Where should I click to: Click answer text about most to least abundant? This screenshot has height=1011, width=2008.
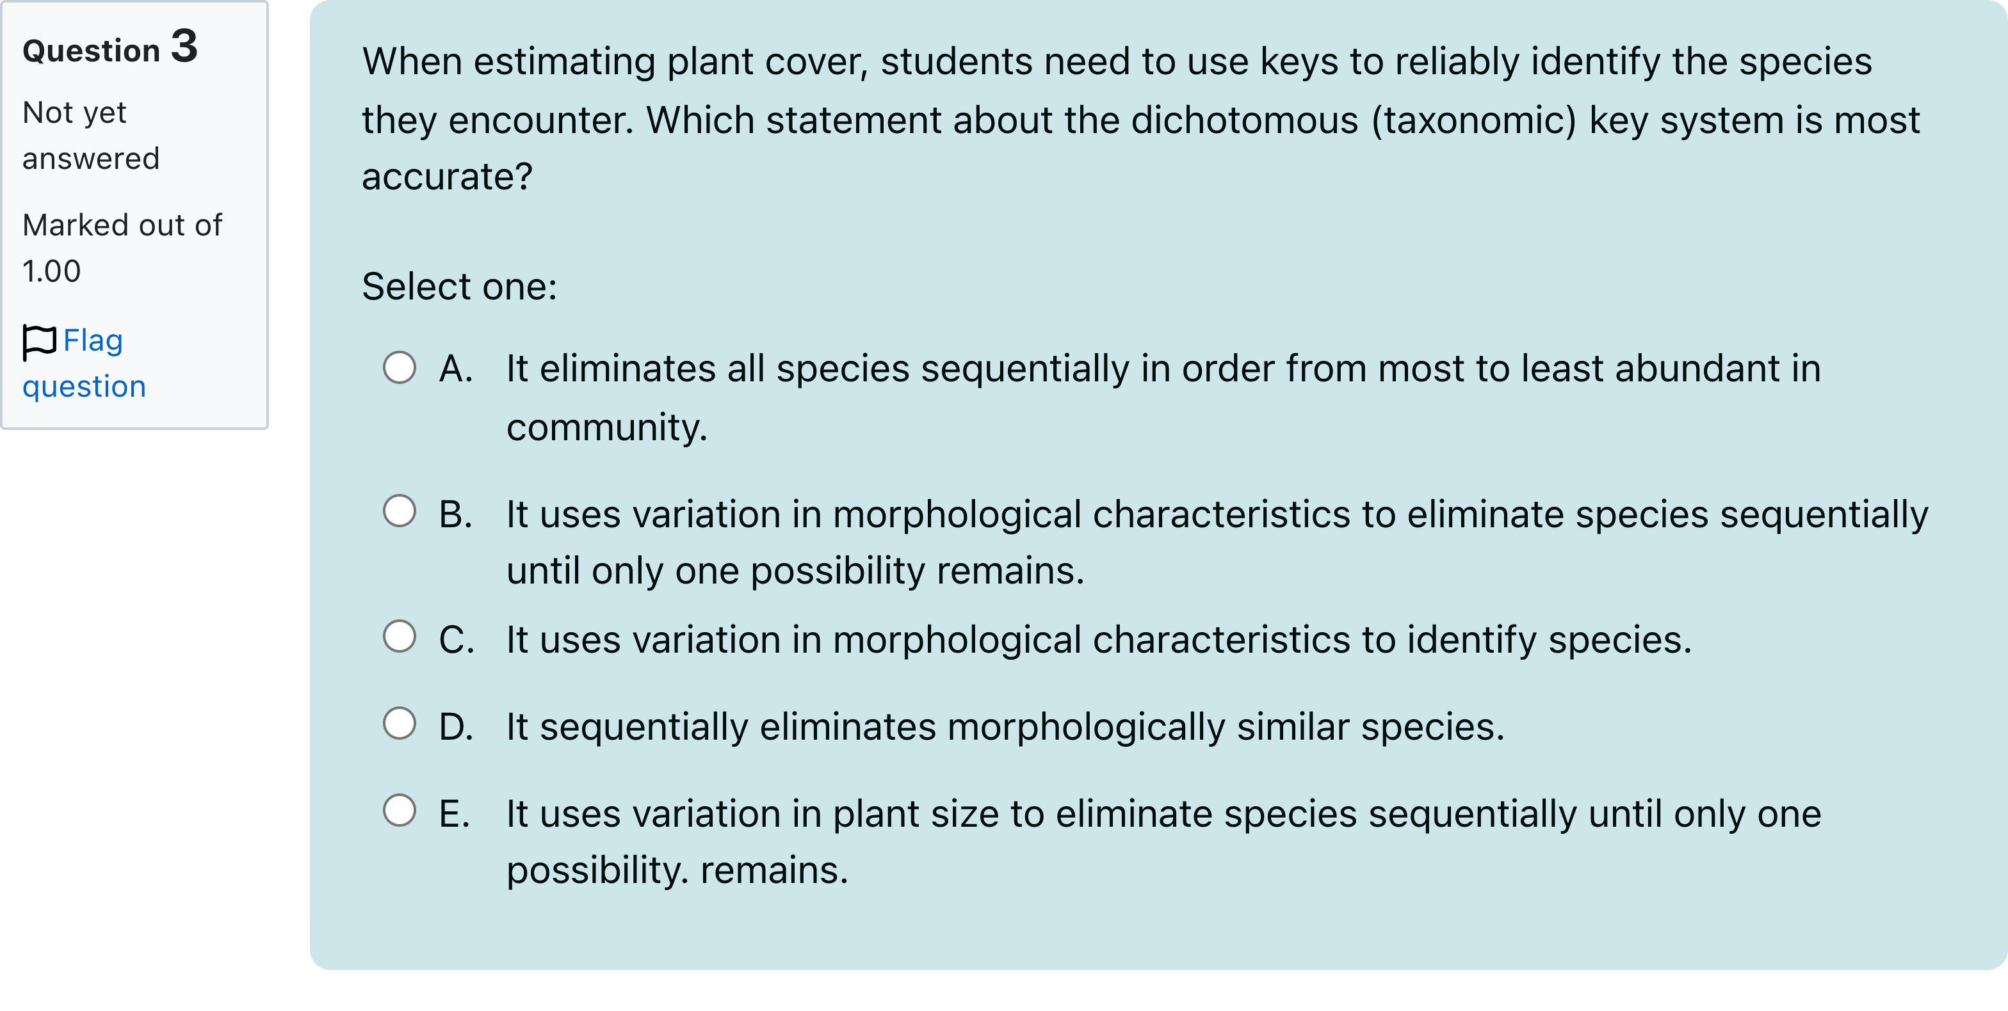pyautogui.click(x=1162, y=369)
